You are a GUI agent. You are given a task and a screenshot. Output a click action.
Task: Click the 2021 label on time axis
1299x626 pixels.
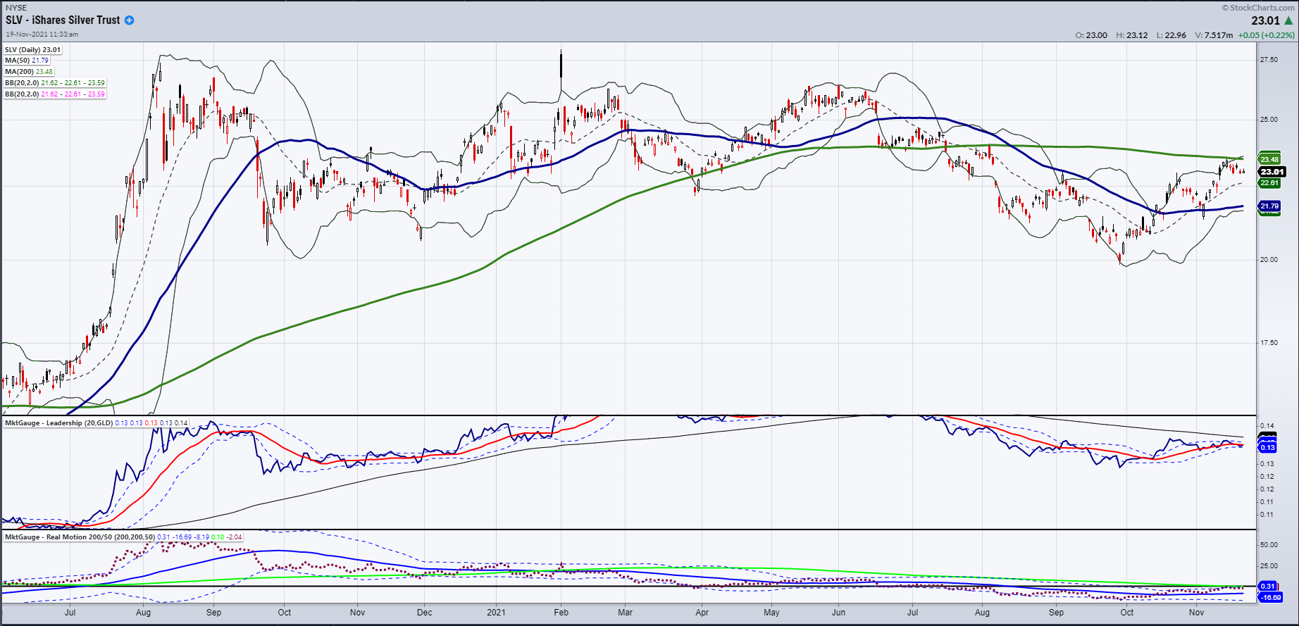tap(497, 613)
